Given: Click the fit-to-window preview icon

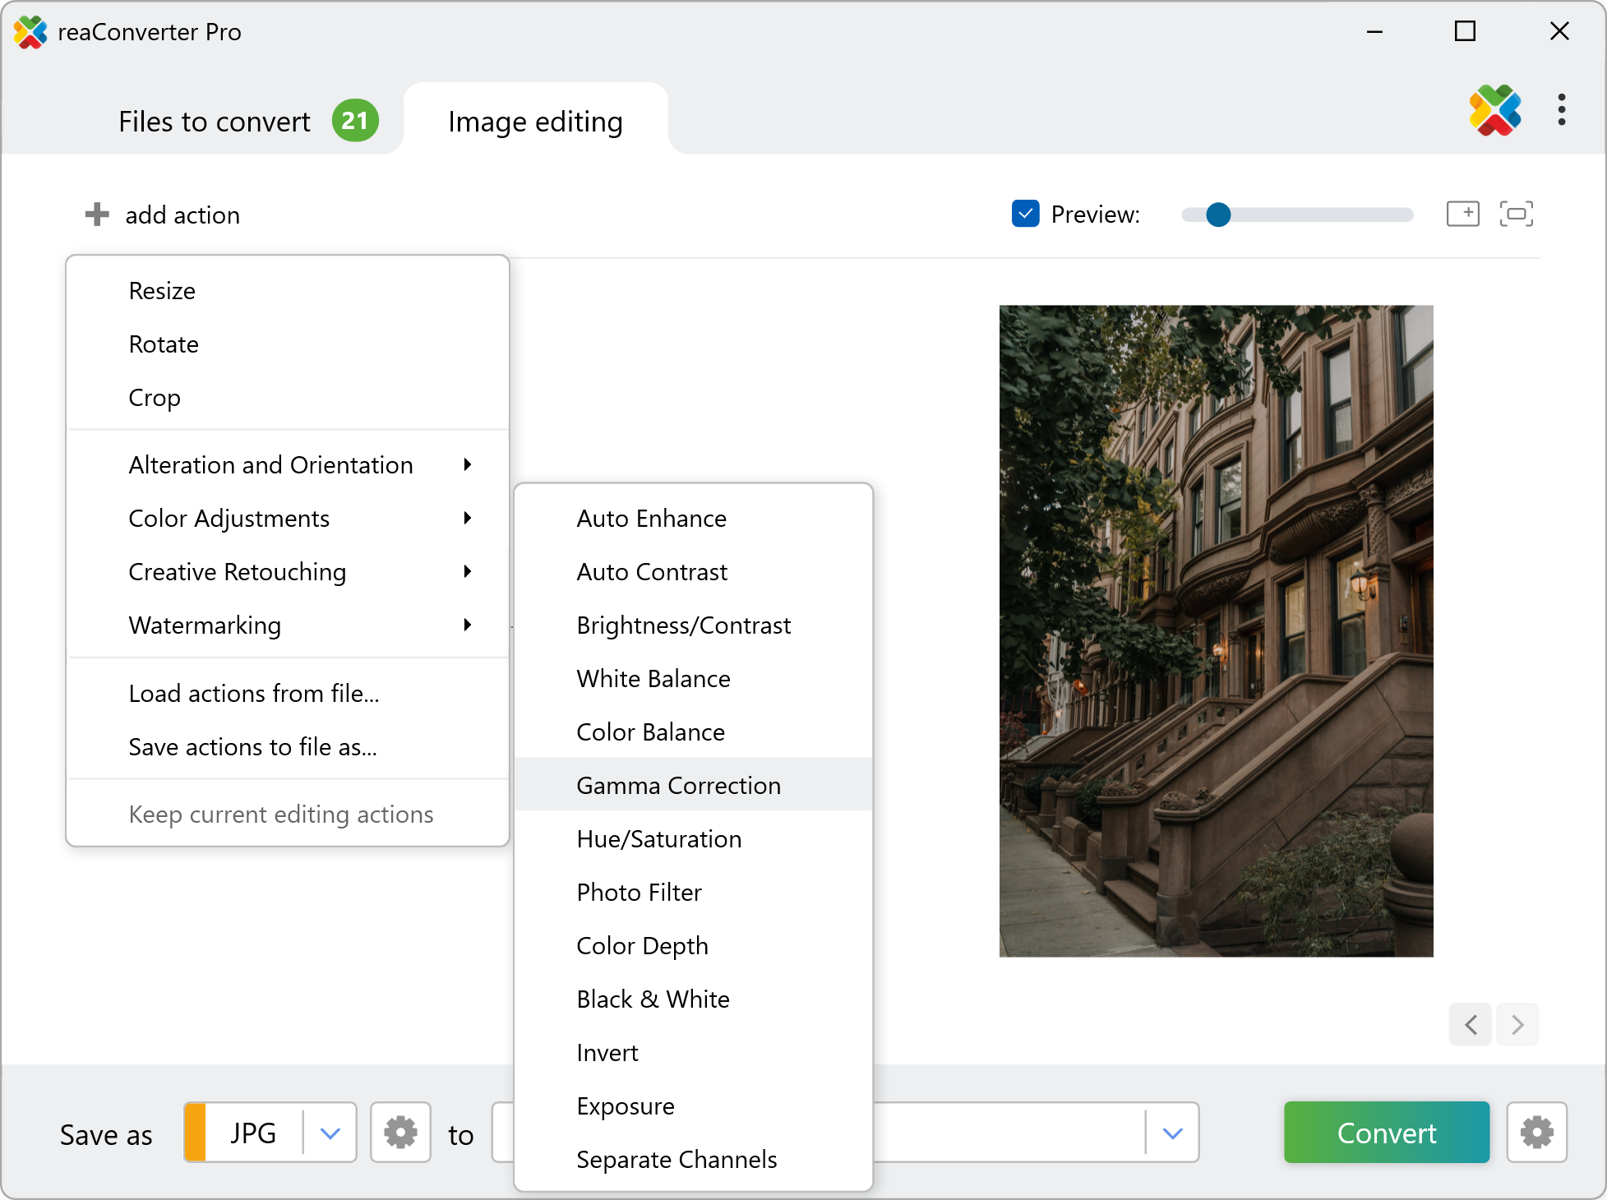Looking at the screenshot, I should tap(1516, 214).
